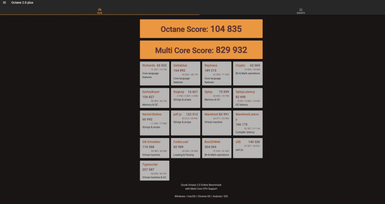Click the GRAPH list icon
385x204 pixels.
301,10
